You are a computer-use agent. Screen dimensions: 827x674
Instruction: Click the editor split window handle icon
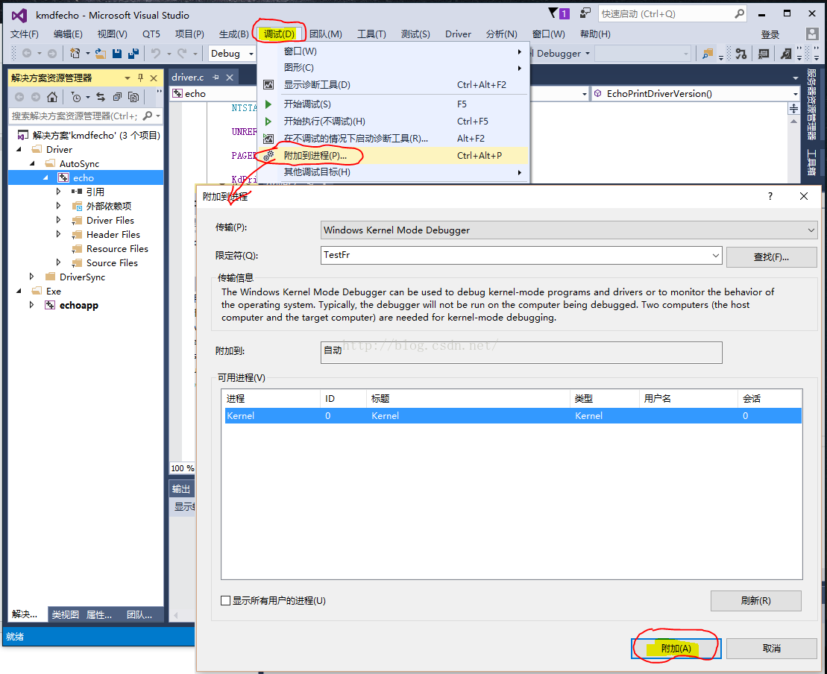click(793, 109)
